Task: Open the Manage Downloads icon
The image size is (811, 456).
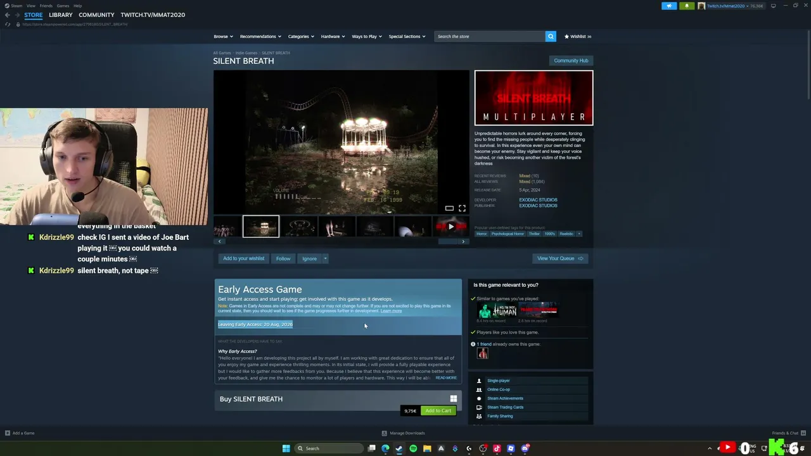Action: point(384,433)
